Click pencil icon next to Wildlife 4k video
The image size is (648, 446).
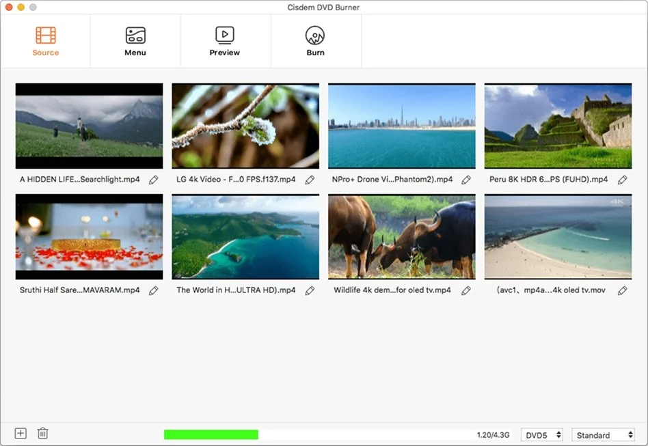click(466, 290)
